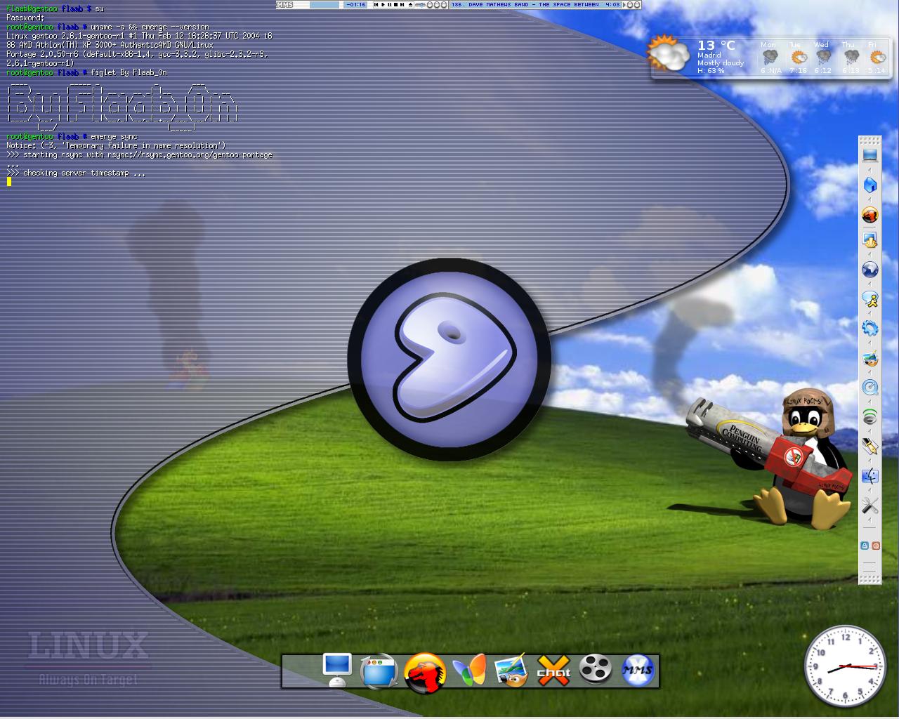The width and height of the screenshot is (899, 719).
Task: Open the blue gear icon in side panel
Action: 870,328
